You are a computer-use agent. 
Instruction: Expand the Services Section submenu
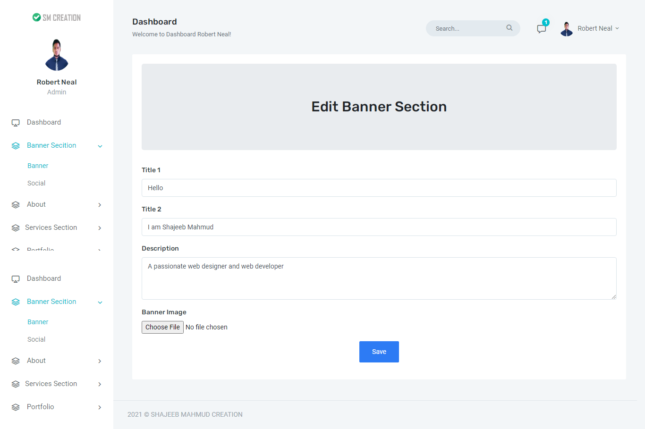tap(100, 227)
